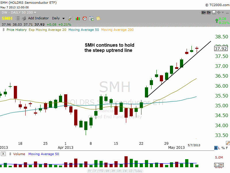Select the 6M time range tab

(x=107, y=171)
